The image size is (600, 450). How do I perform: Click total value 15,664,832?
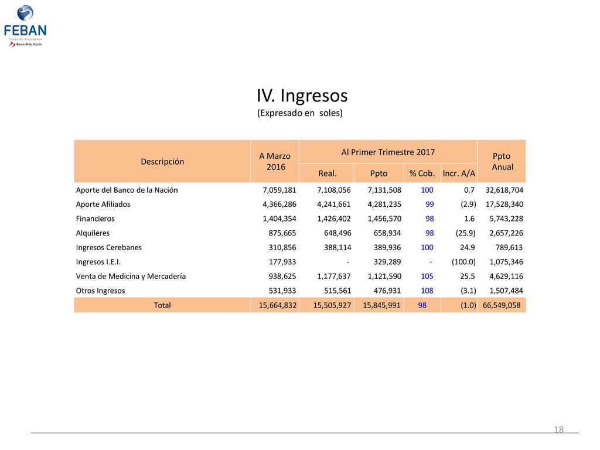click(x=277, y=305)
